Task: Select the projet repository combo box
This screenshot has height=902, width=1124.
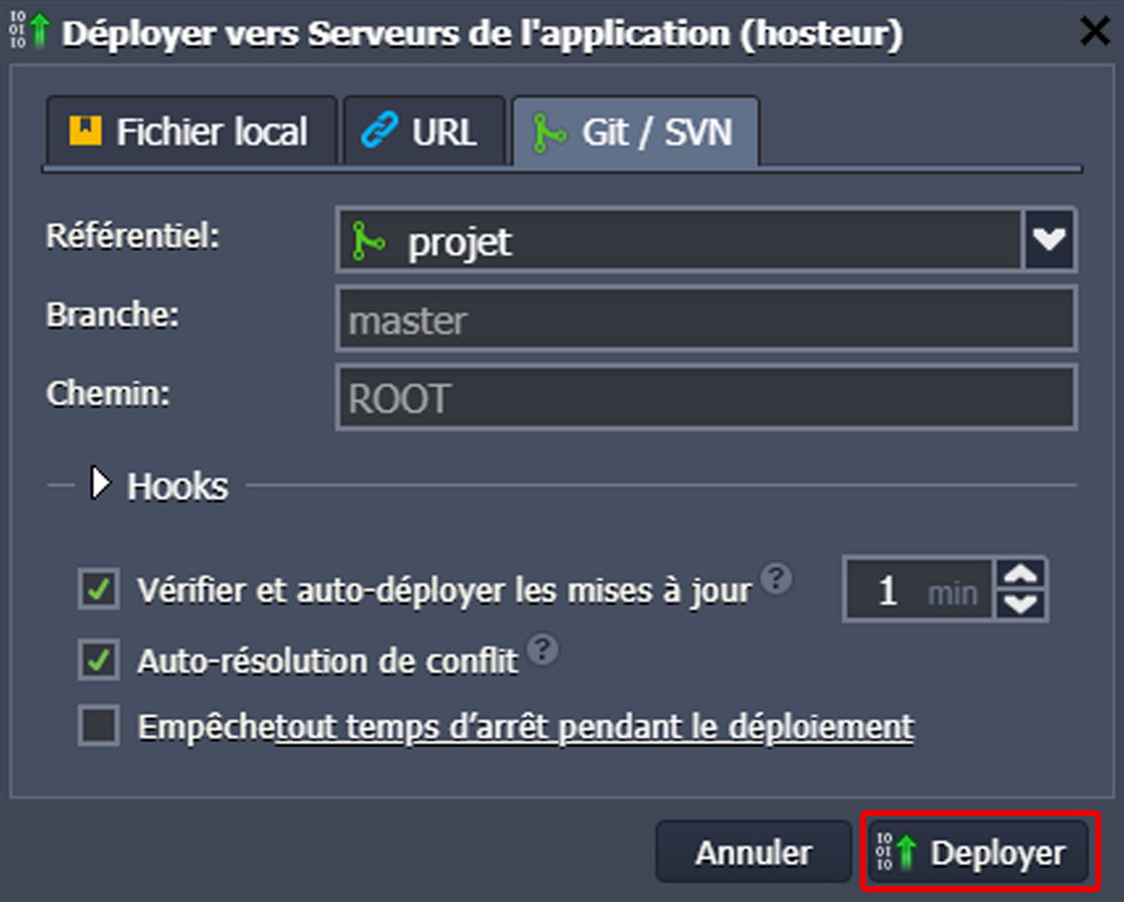Action: coord(680,240)
